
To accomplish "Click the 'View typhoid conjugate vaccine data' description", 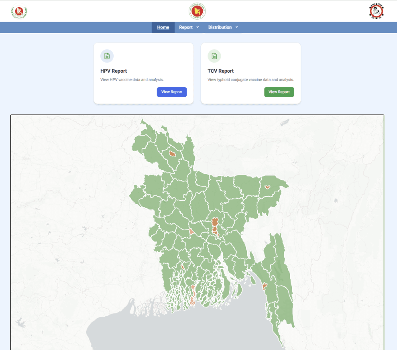I will tap(250, 79).
